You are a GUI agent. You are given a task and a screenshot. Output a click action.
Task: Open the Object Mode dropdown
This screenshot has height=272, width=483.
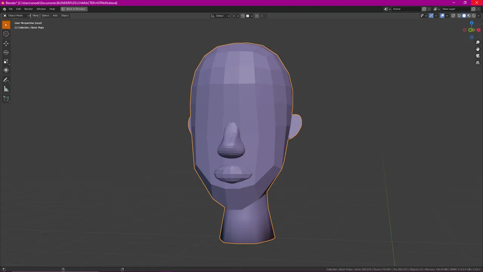point(16,15)
